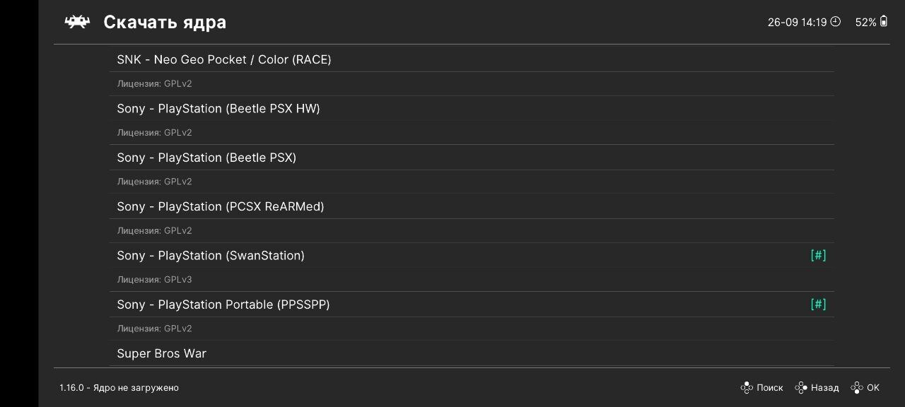The image size is (905, 407).
Task: Click the RetroArch invader logo icon
Action: click(x=77, y=22)
